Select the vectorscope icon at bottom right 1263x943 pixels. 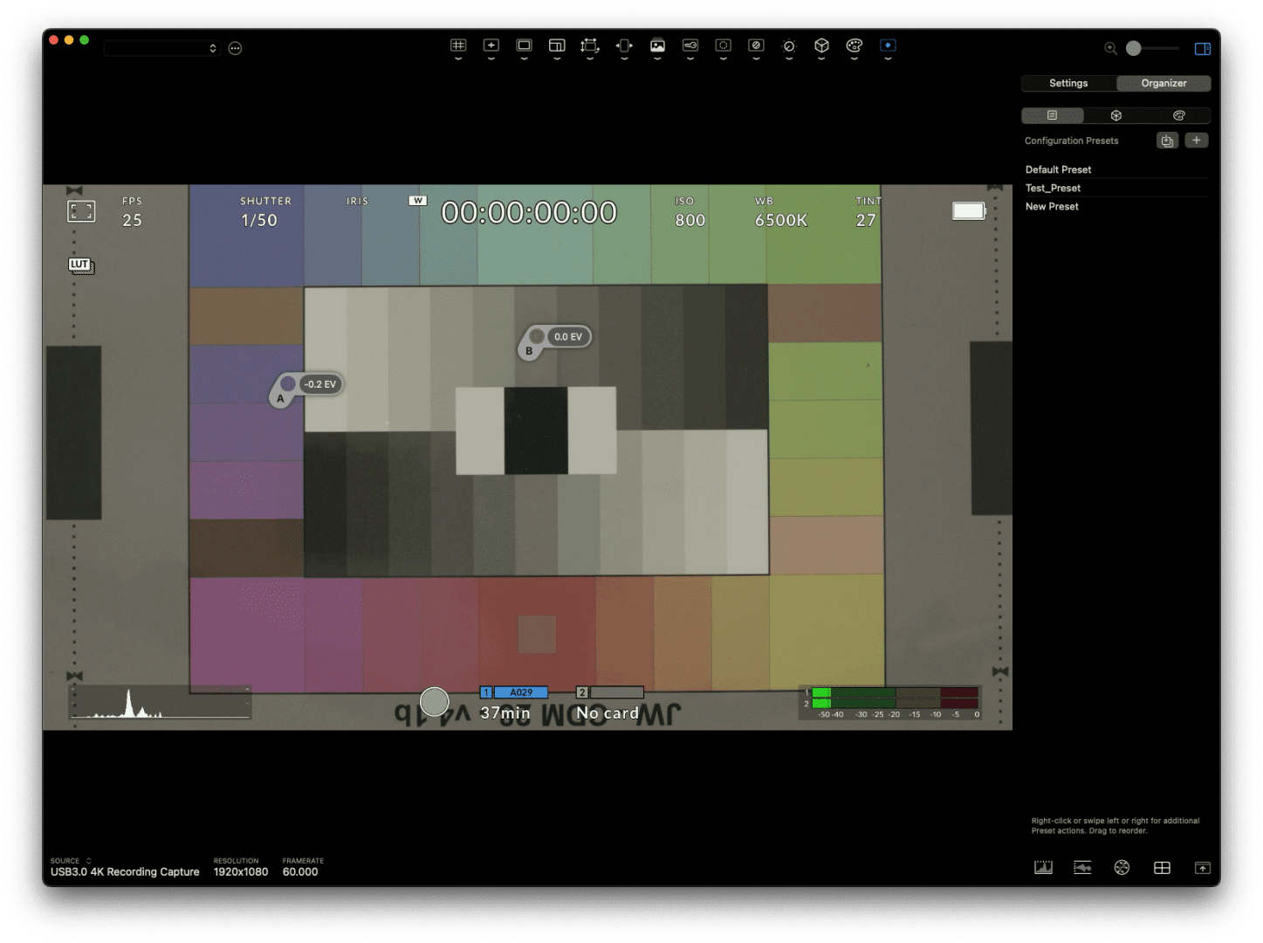point(1122,867)
